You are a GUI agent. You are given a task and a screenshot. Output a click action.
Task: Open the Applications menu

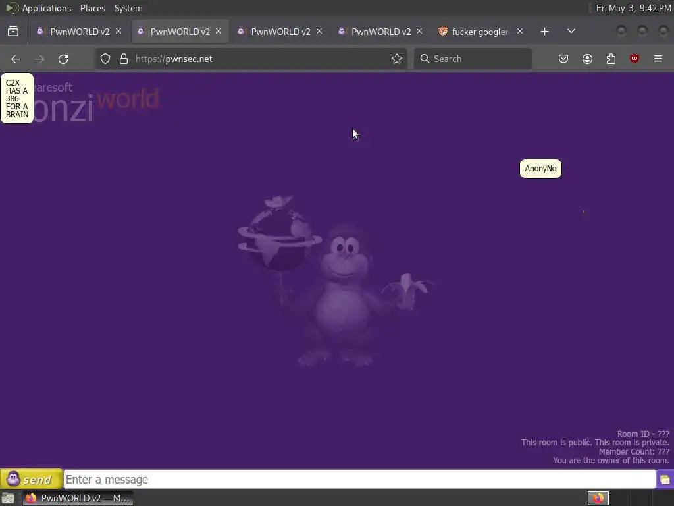pos(47,8)
